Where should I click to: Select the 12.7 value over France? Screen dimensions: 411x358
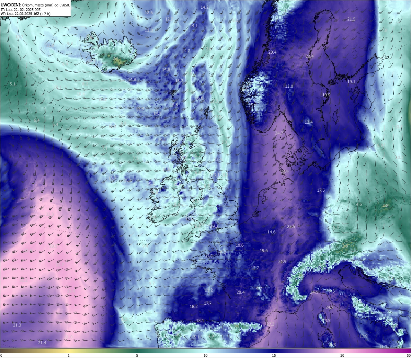pos(255,268)
